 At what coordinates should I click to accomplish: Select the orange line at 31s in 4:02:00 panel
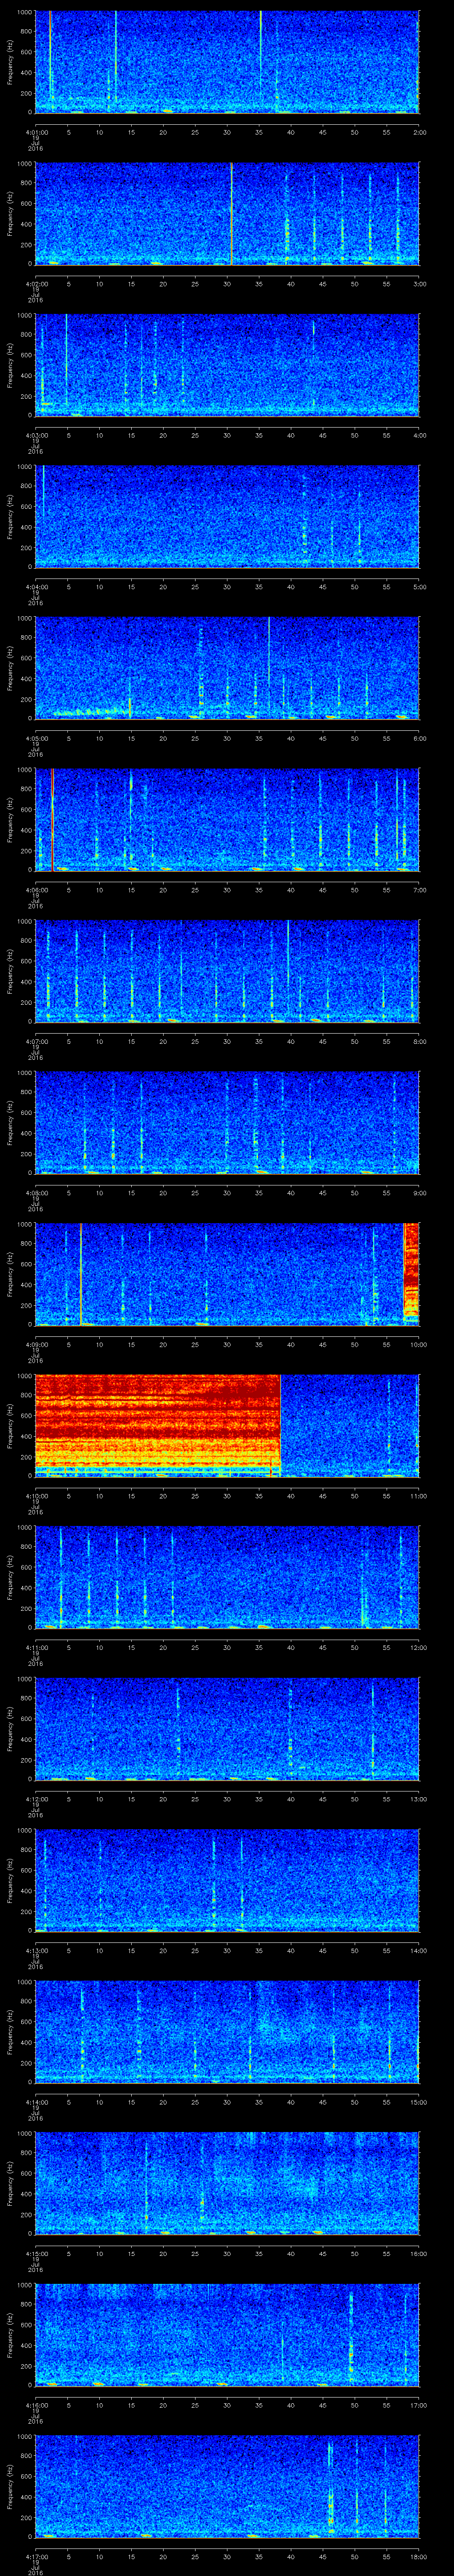tap(231, 213)
